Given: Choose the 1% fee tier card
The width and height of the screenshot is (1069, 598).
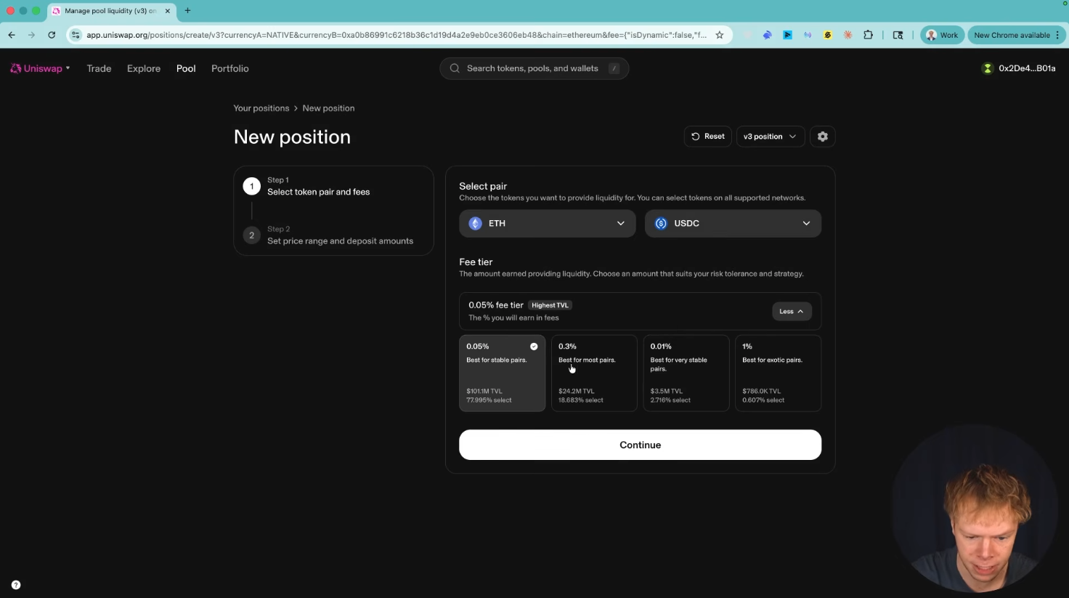Looking at the screenshot, I should pos(779,373).
